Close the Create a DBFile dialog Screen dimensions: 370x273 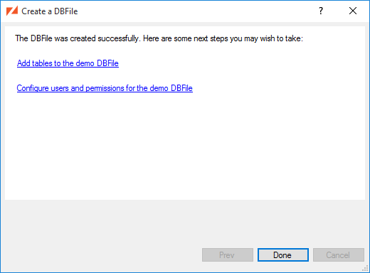pos(353,11)
